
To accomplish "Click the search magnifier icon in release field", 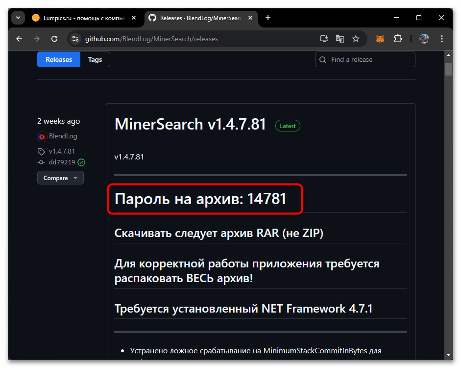I will click(x=322, y=60).
